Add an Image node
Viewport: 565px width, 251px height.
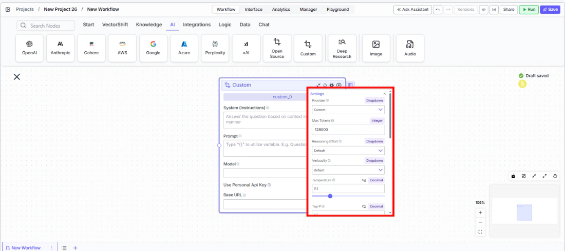[376, 48]
